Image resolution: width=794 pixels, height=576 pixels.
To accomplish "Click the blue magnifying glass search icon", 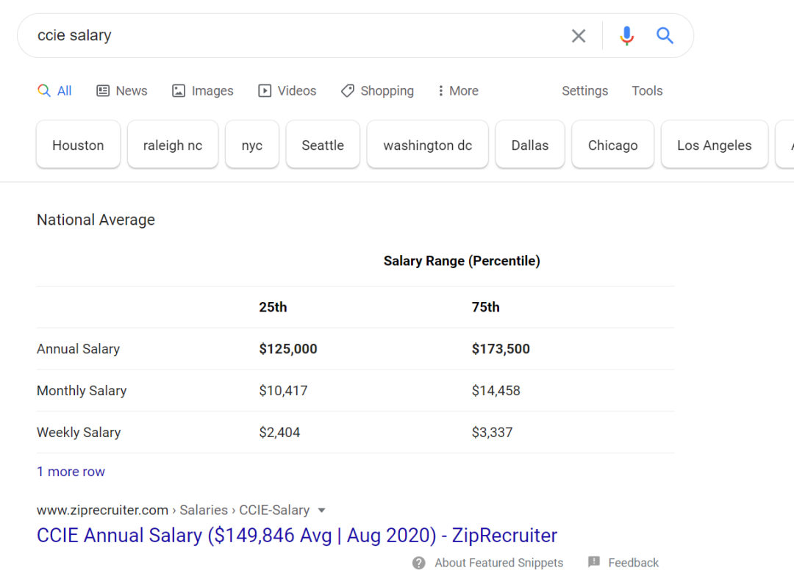I will click(x=665, y=35).
